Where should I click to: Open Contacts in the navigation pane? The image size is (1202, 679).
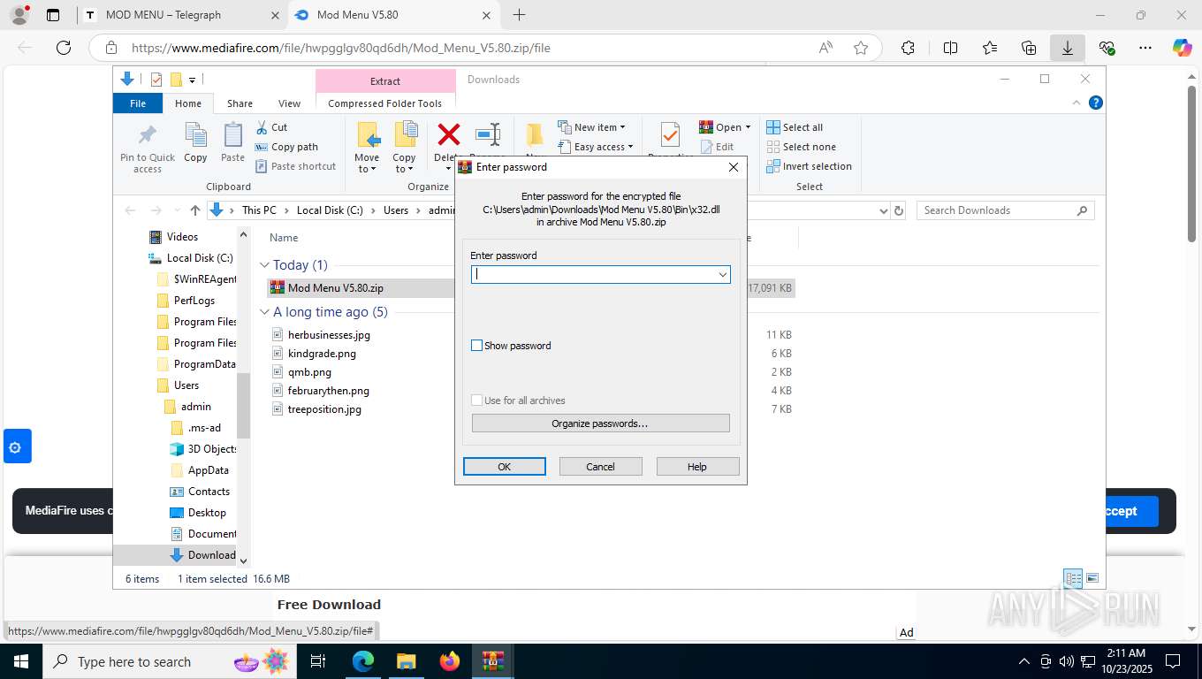209,492
